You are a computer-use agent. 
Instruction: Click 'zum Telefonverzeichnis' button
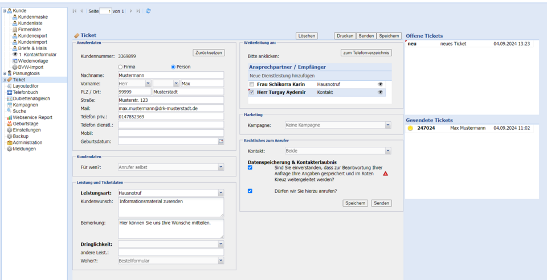366,52
